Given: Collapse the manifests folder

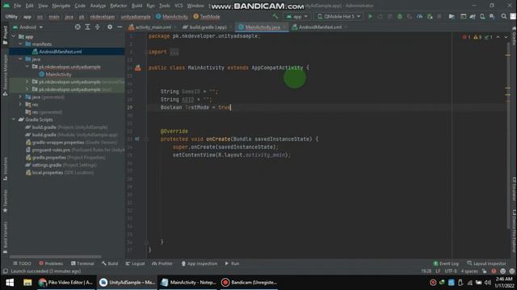Looking at the screenshot, I should click(20, 44).
